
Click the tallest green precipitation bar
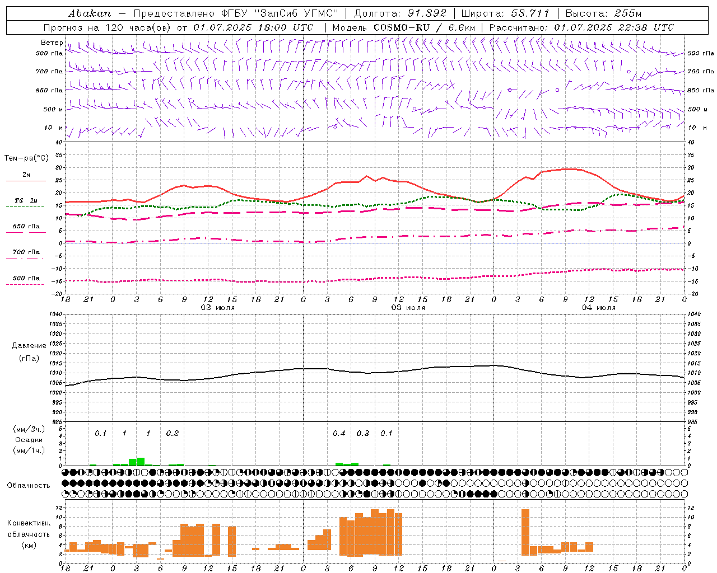click(141, 462)
